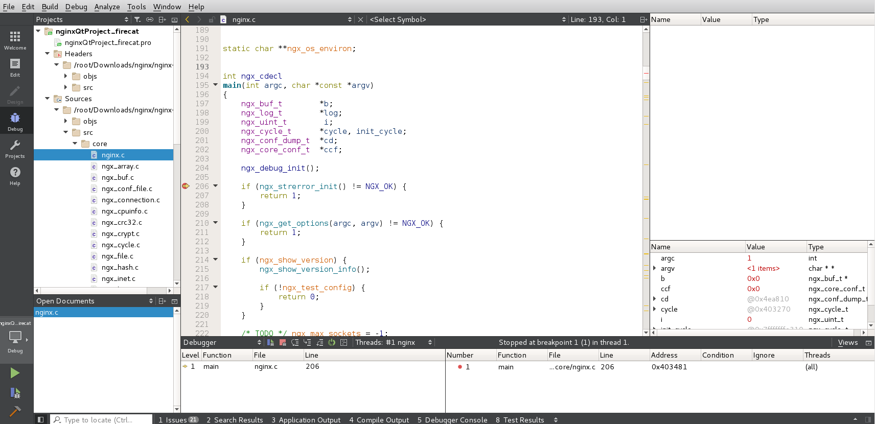Open the Analyze menu
Viewport: 875px width, 424px height.
point(107,7)
